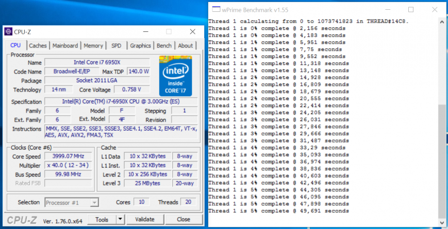Click the L1 Data value '10 x 32 KBytes'
Screen dimensions: 448x229
[147, 156]
